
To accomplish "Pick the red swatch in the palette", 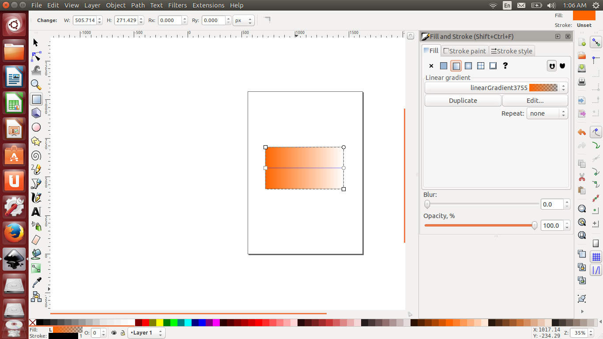I will [146, 323].
